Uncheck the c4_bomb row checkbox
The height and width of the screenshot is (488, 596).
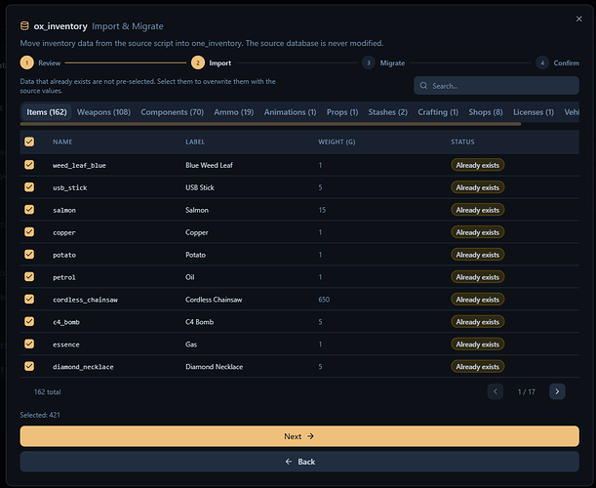pyautogui.click(x=29, y=322)
